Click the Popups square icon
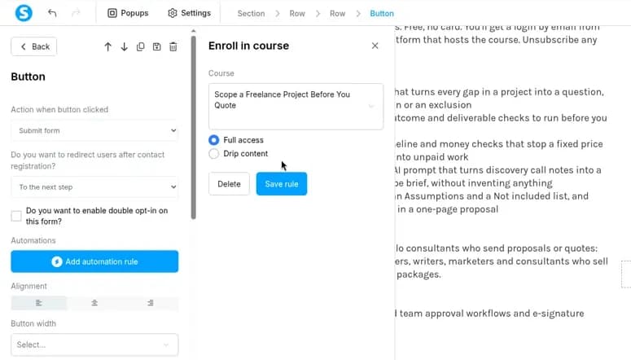The width and height of the screenshot is (631, 360). pyautogui.click(x=112, y=13)
